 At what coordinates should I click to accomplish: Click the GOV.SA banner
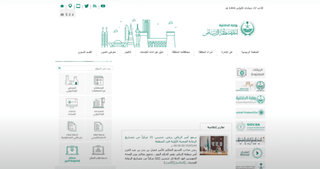(x=251, y=127)
